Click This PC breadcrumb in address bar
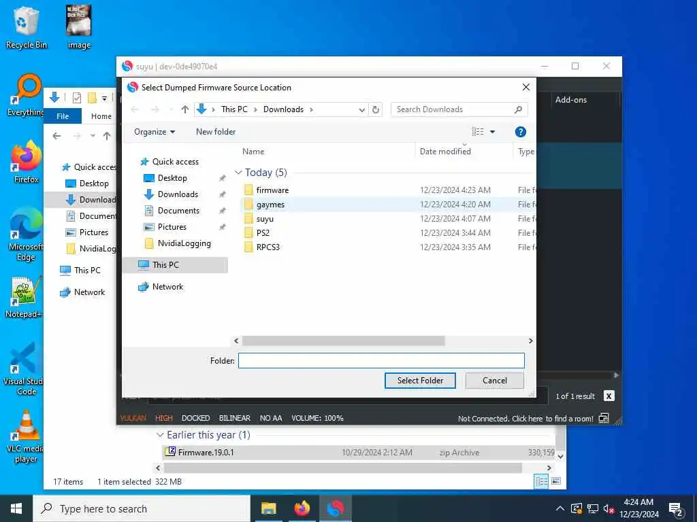 click(234, 109)
